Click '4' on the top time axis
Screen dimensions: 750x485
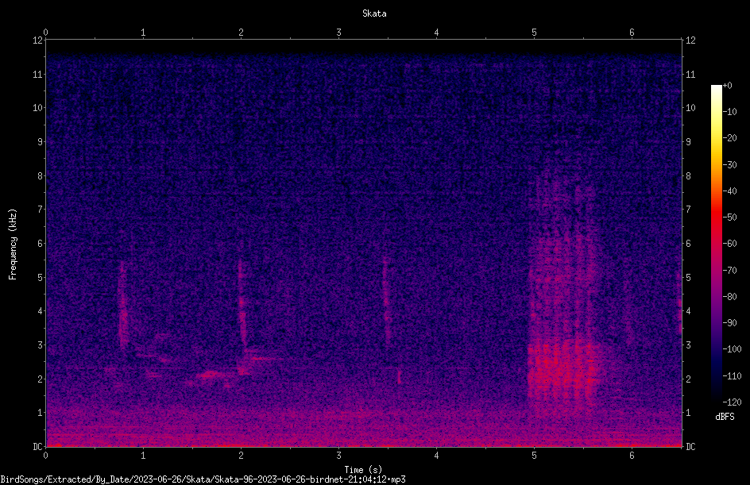point(436,33)
